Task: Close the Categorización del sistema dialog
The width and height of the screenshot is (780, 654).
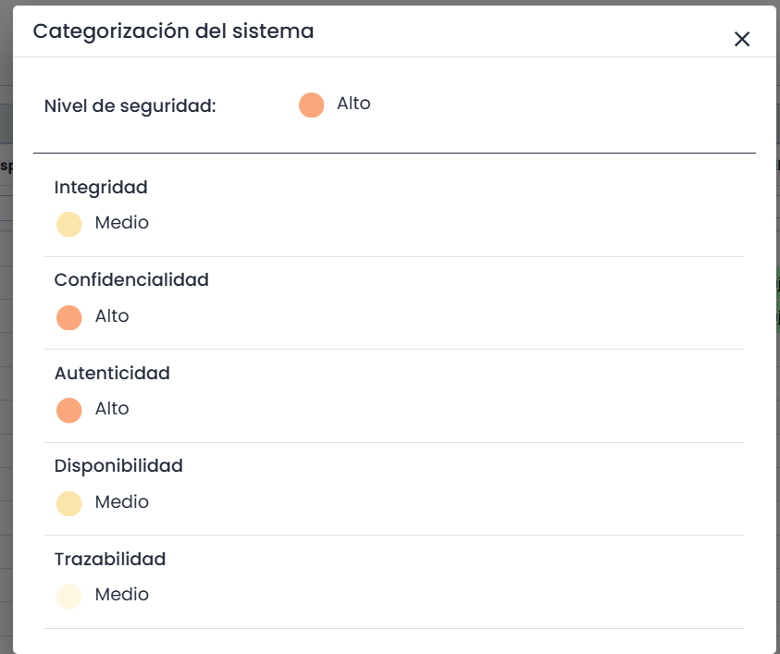Action: coord(741,39)
